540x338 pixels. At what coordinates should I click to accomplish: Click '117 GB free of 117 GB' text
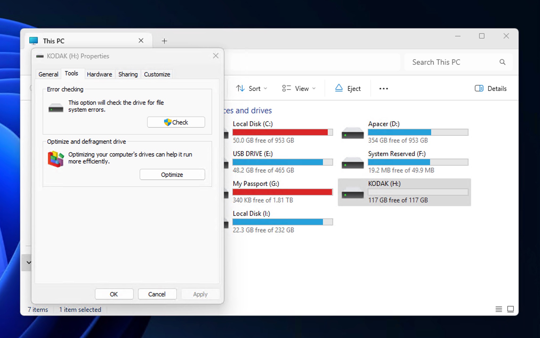point(398,200)
